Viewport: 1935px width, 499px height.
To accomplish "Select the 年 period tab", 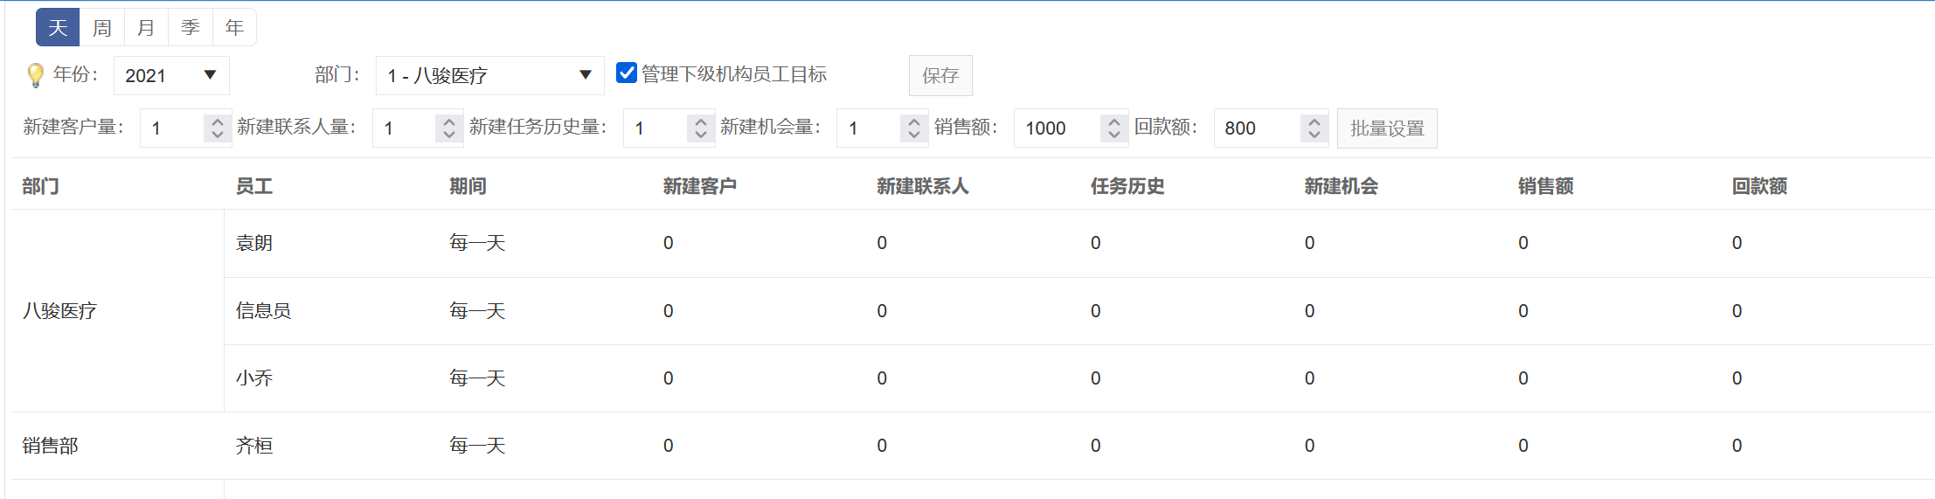I will tap(234, 28).
